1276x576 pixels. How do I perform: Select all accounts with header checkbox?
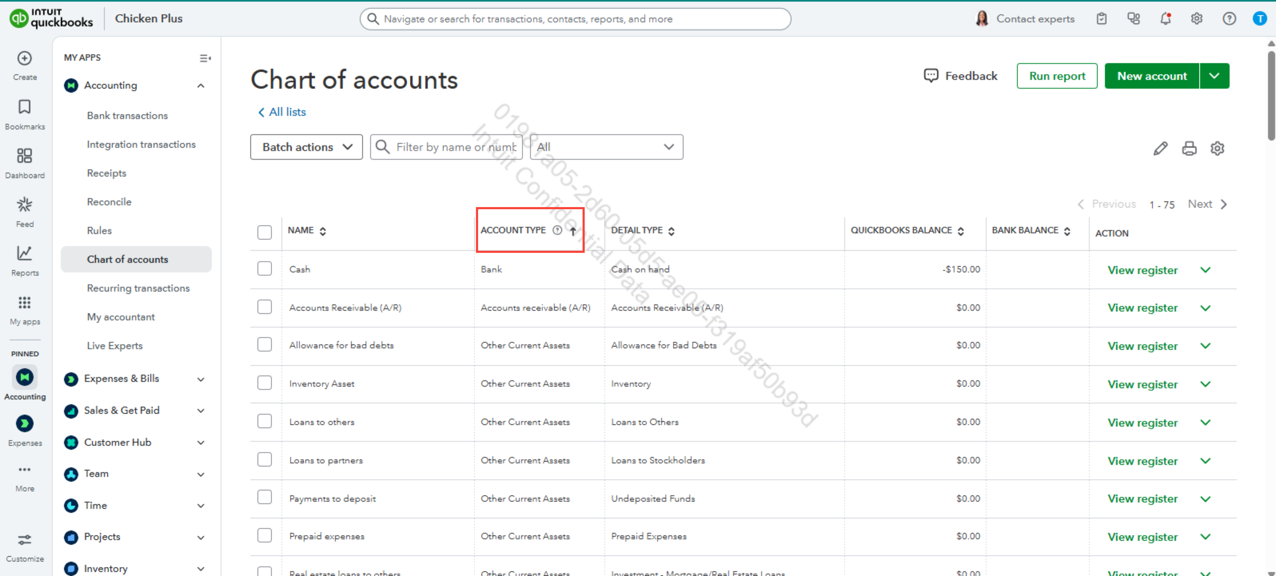click(x=265, y=232)
